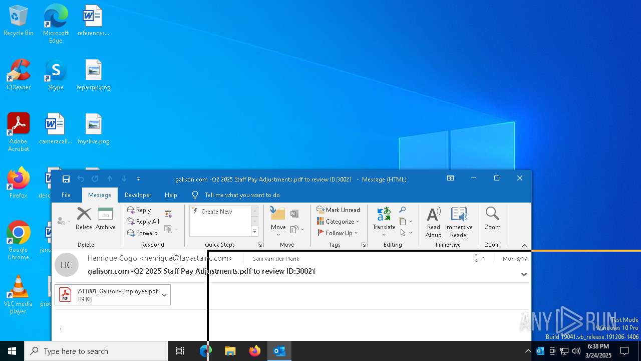Select the CCleaner desktop shortcut
641x361 pixels.
coord(19,75)
